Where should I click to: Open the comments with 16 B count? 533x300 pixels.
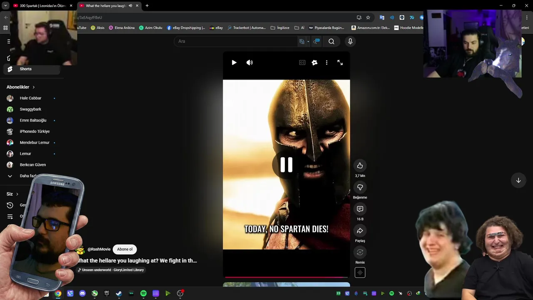click(x=360, y=209)
